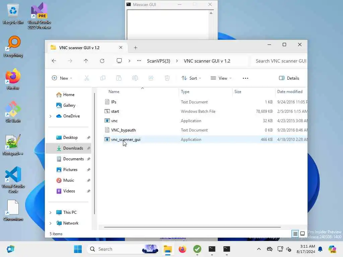Launch Visual Studio Code desktop shortcut
Screen dimensions: 343x257
[13, 180]
